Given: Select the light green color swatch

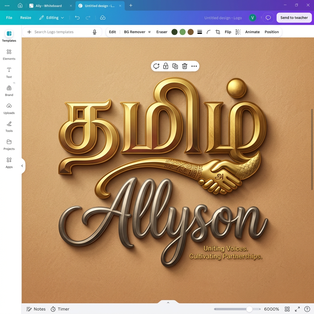Looking at the screenshot, I should pyautogui.click(x=182, y=32).
